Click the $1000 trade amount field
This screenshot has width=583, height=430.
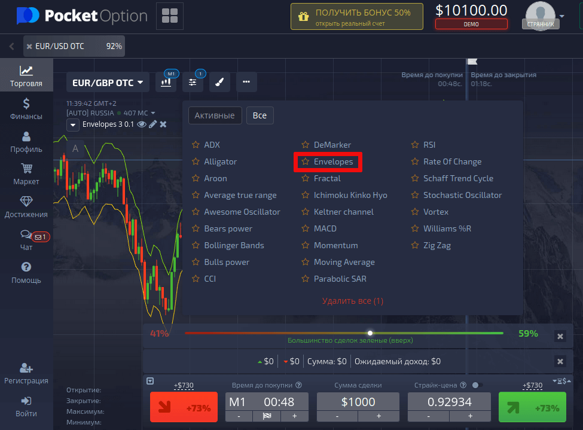pos(358,402)
